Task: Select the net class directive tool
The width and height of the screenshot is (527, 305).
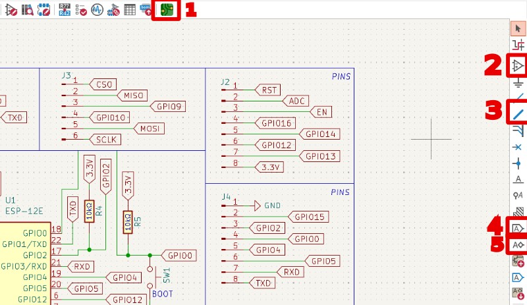Action: [518, 195]
